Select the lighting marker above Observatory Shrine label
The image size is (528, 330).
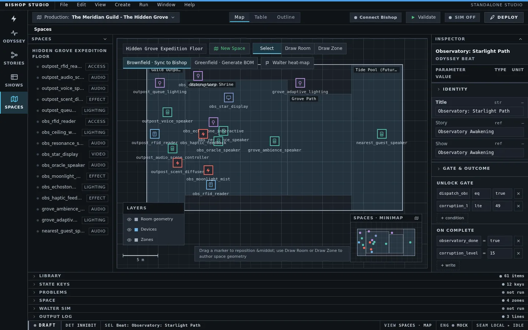click(198, 76)
